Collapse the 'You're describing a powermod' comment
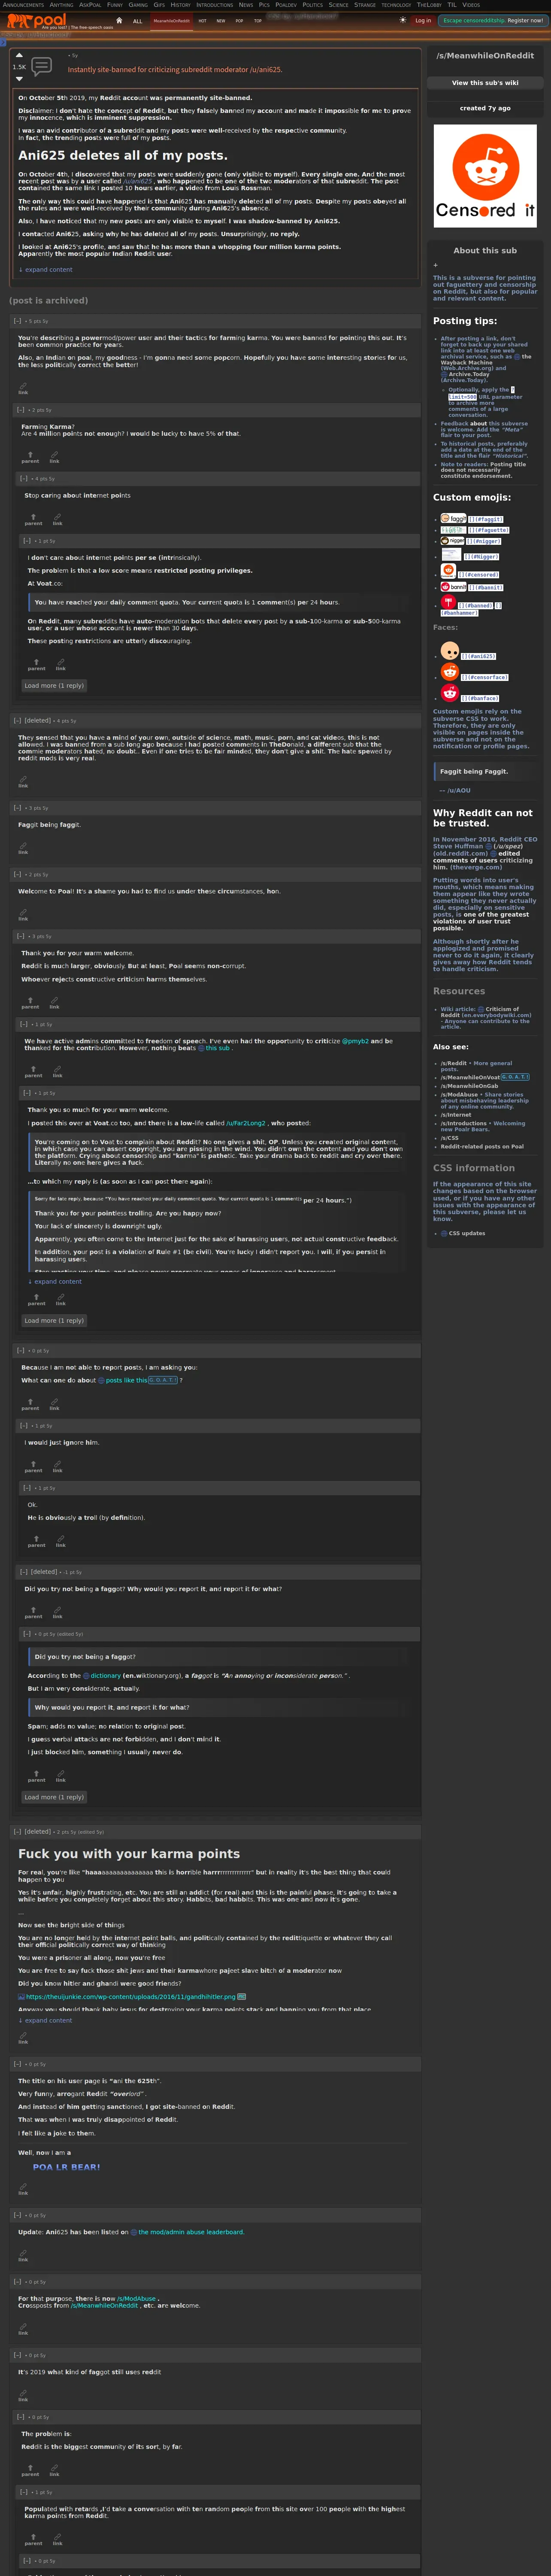This screenshot has height=2576, width=551. click(17, 321)
